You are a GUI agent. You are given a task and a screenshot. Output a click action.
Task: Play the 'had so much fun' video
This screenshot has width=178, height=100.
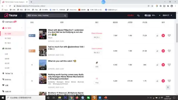(x=163, y=51)
